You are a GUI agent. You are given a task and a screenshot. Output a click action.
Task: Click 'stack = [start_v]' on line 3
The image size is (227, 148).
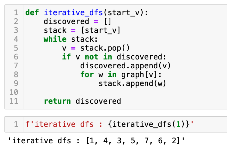[x=82, y=30]
